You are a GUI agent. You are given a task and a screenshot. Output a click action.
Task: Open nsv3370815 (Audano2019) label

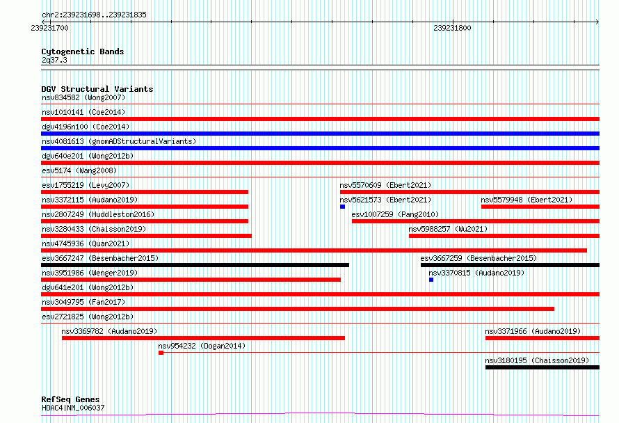click(476, 273)
